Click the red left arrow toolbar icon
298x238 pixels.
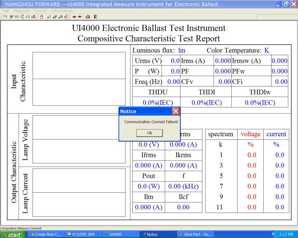pos(75,17)
